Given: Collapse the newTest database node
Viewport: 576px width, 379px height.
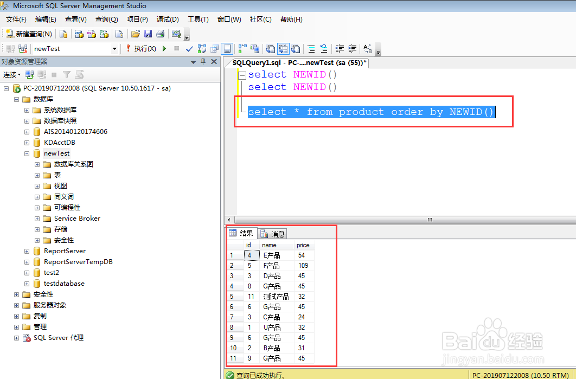Looking at the screenshot, I should tap(27, 153).
